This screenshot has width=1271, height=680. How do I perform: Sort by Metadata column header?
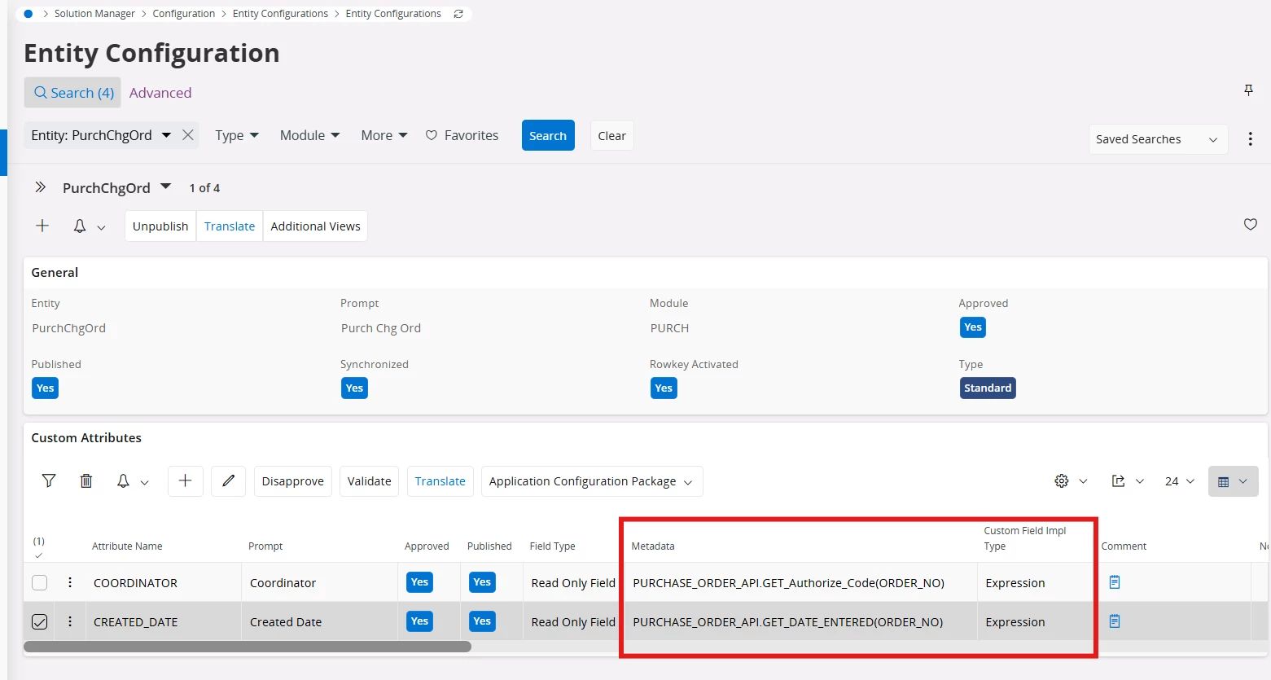[x=653, y=546]
